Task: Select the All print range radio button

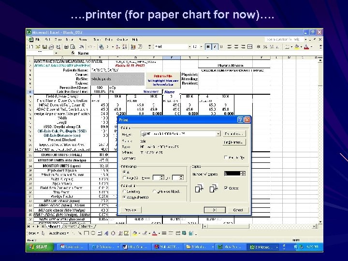Action: [124, 172]
